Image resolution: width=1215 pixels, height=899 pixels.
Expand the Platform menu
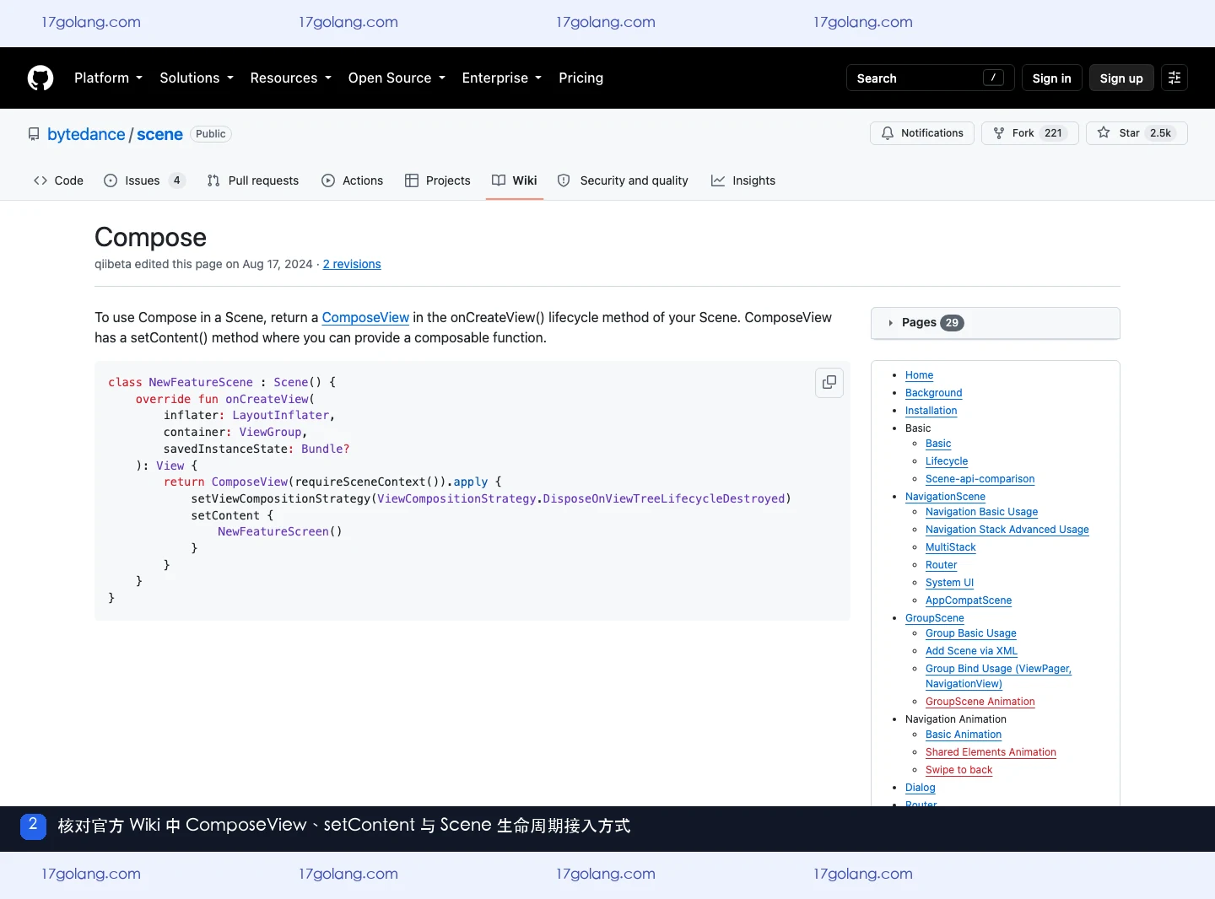[x=108, y=78]
